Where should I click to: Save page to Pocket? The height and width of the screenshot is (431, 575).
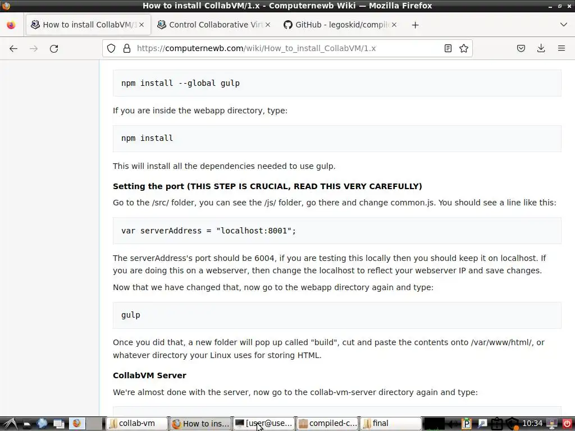(521, 48)
